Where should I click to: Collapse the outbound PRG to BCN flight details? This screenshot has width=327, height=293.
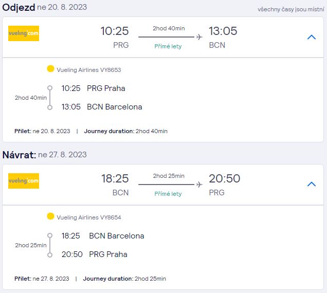[x=312, y=37]
